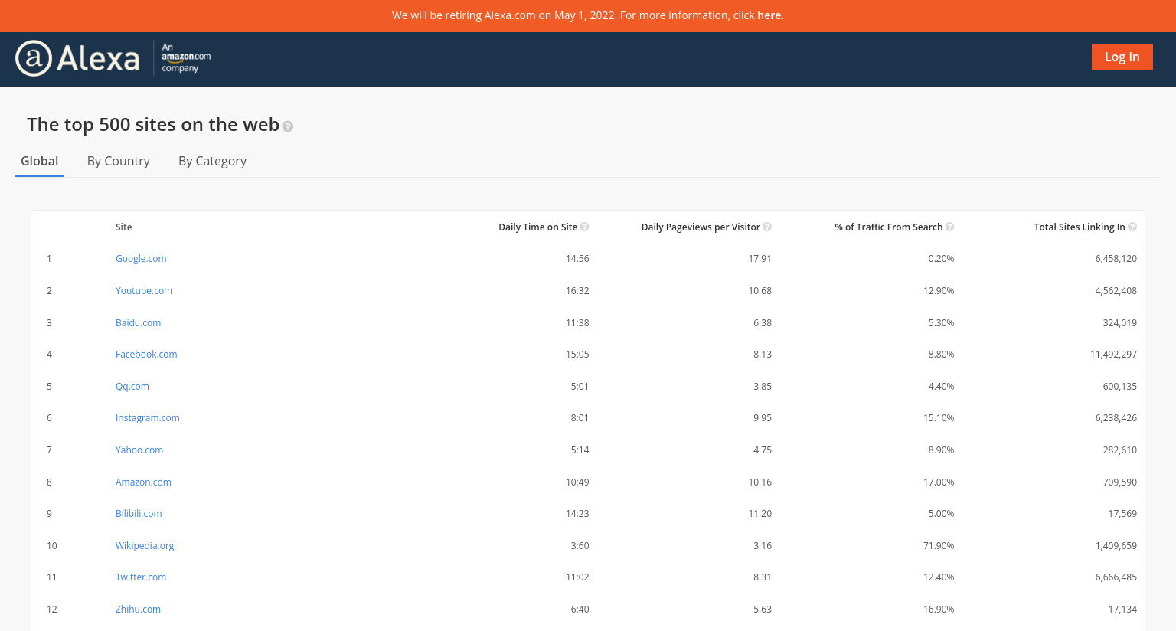1176x631 pixels.
Task: Click Google's daily time value 14:56
Action: [x=577, y=259]
